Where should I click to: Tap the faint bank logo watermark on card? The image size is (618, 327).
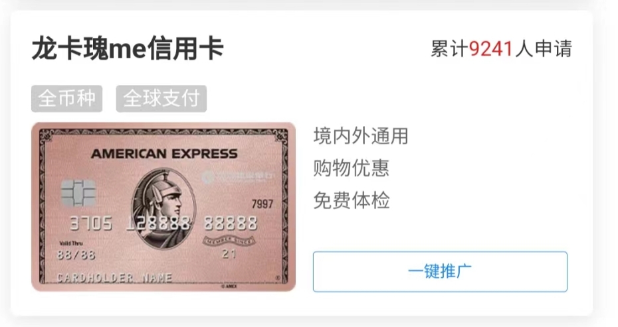coord(237,176)
